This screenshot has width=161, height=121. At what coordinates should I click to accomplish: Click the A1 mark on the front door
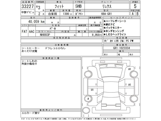130,85
